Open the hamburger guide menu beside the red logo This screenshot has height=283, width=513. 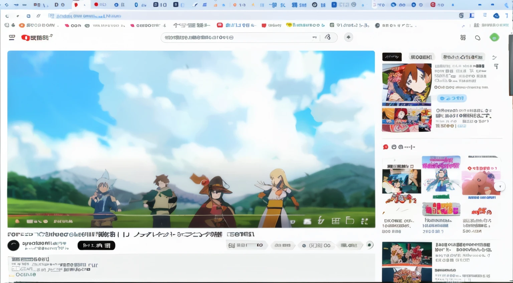click(x=12, y=37)
